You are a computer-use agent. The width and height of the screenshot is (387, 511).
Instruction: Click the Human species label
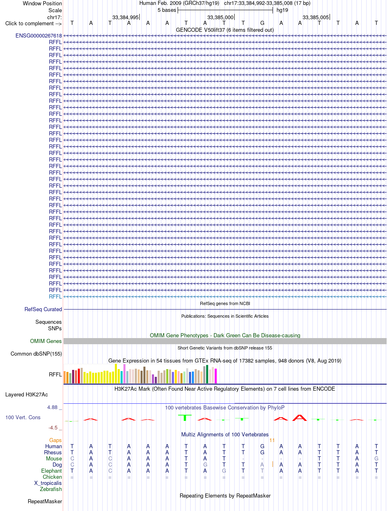pyautogui.click(x=54, y=446)
